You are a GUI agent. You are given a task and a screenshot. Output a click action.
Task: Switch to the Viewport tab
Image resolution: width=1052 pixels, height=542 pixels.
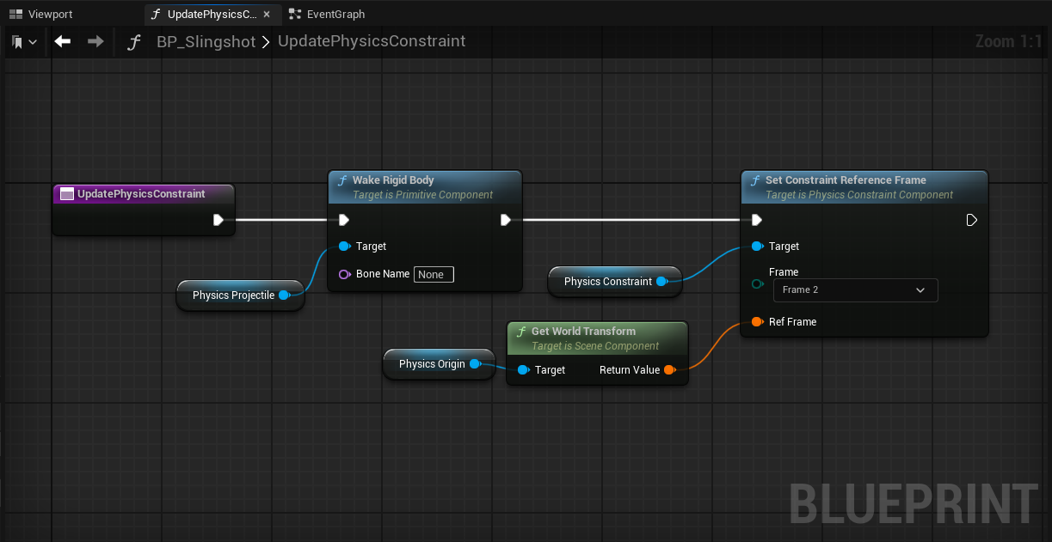point(41,14)
